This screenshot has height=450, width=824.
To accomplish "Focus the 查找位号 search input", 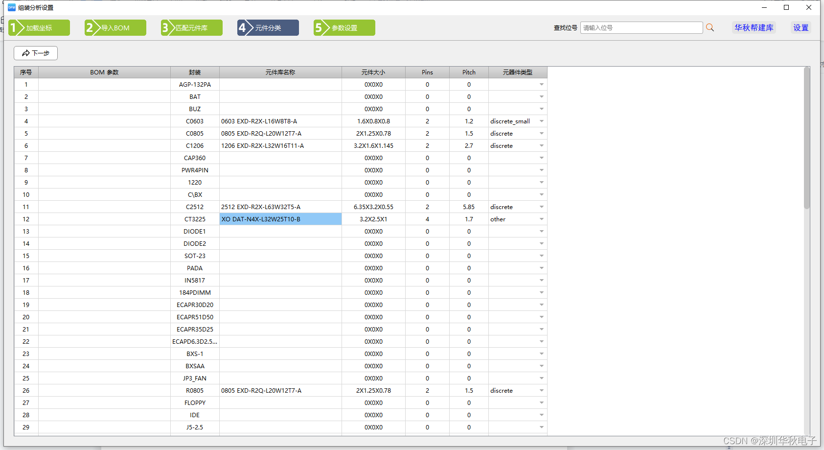I will [x=641, y=28].
